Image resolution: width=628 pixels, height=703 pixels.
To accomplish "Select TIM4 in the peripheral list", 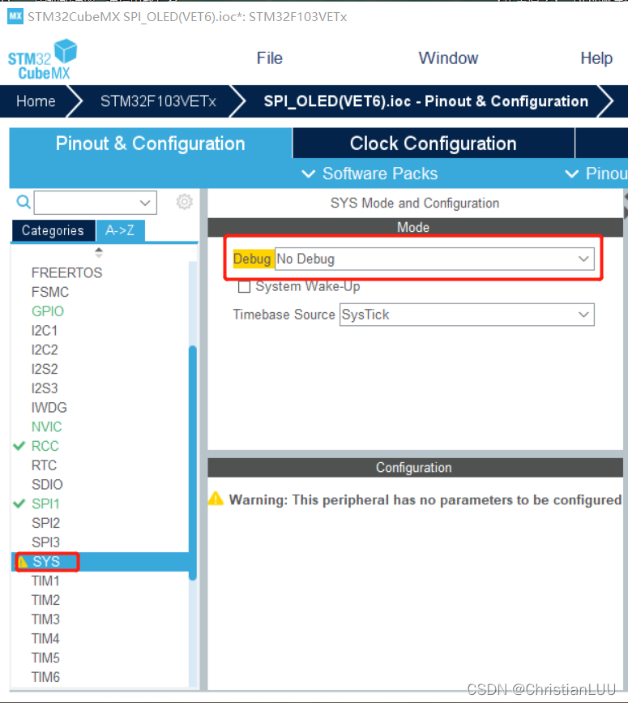I will coord(45,639).
